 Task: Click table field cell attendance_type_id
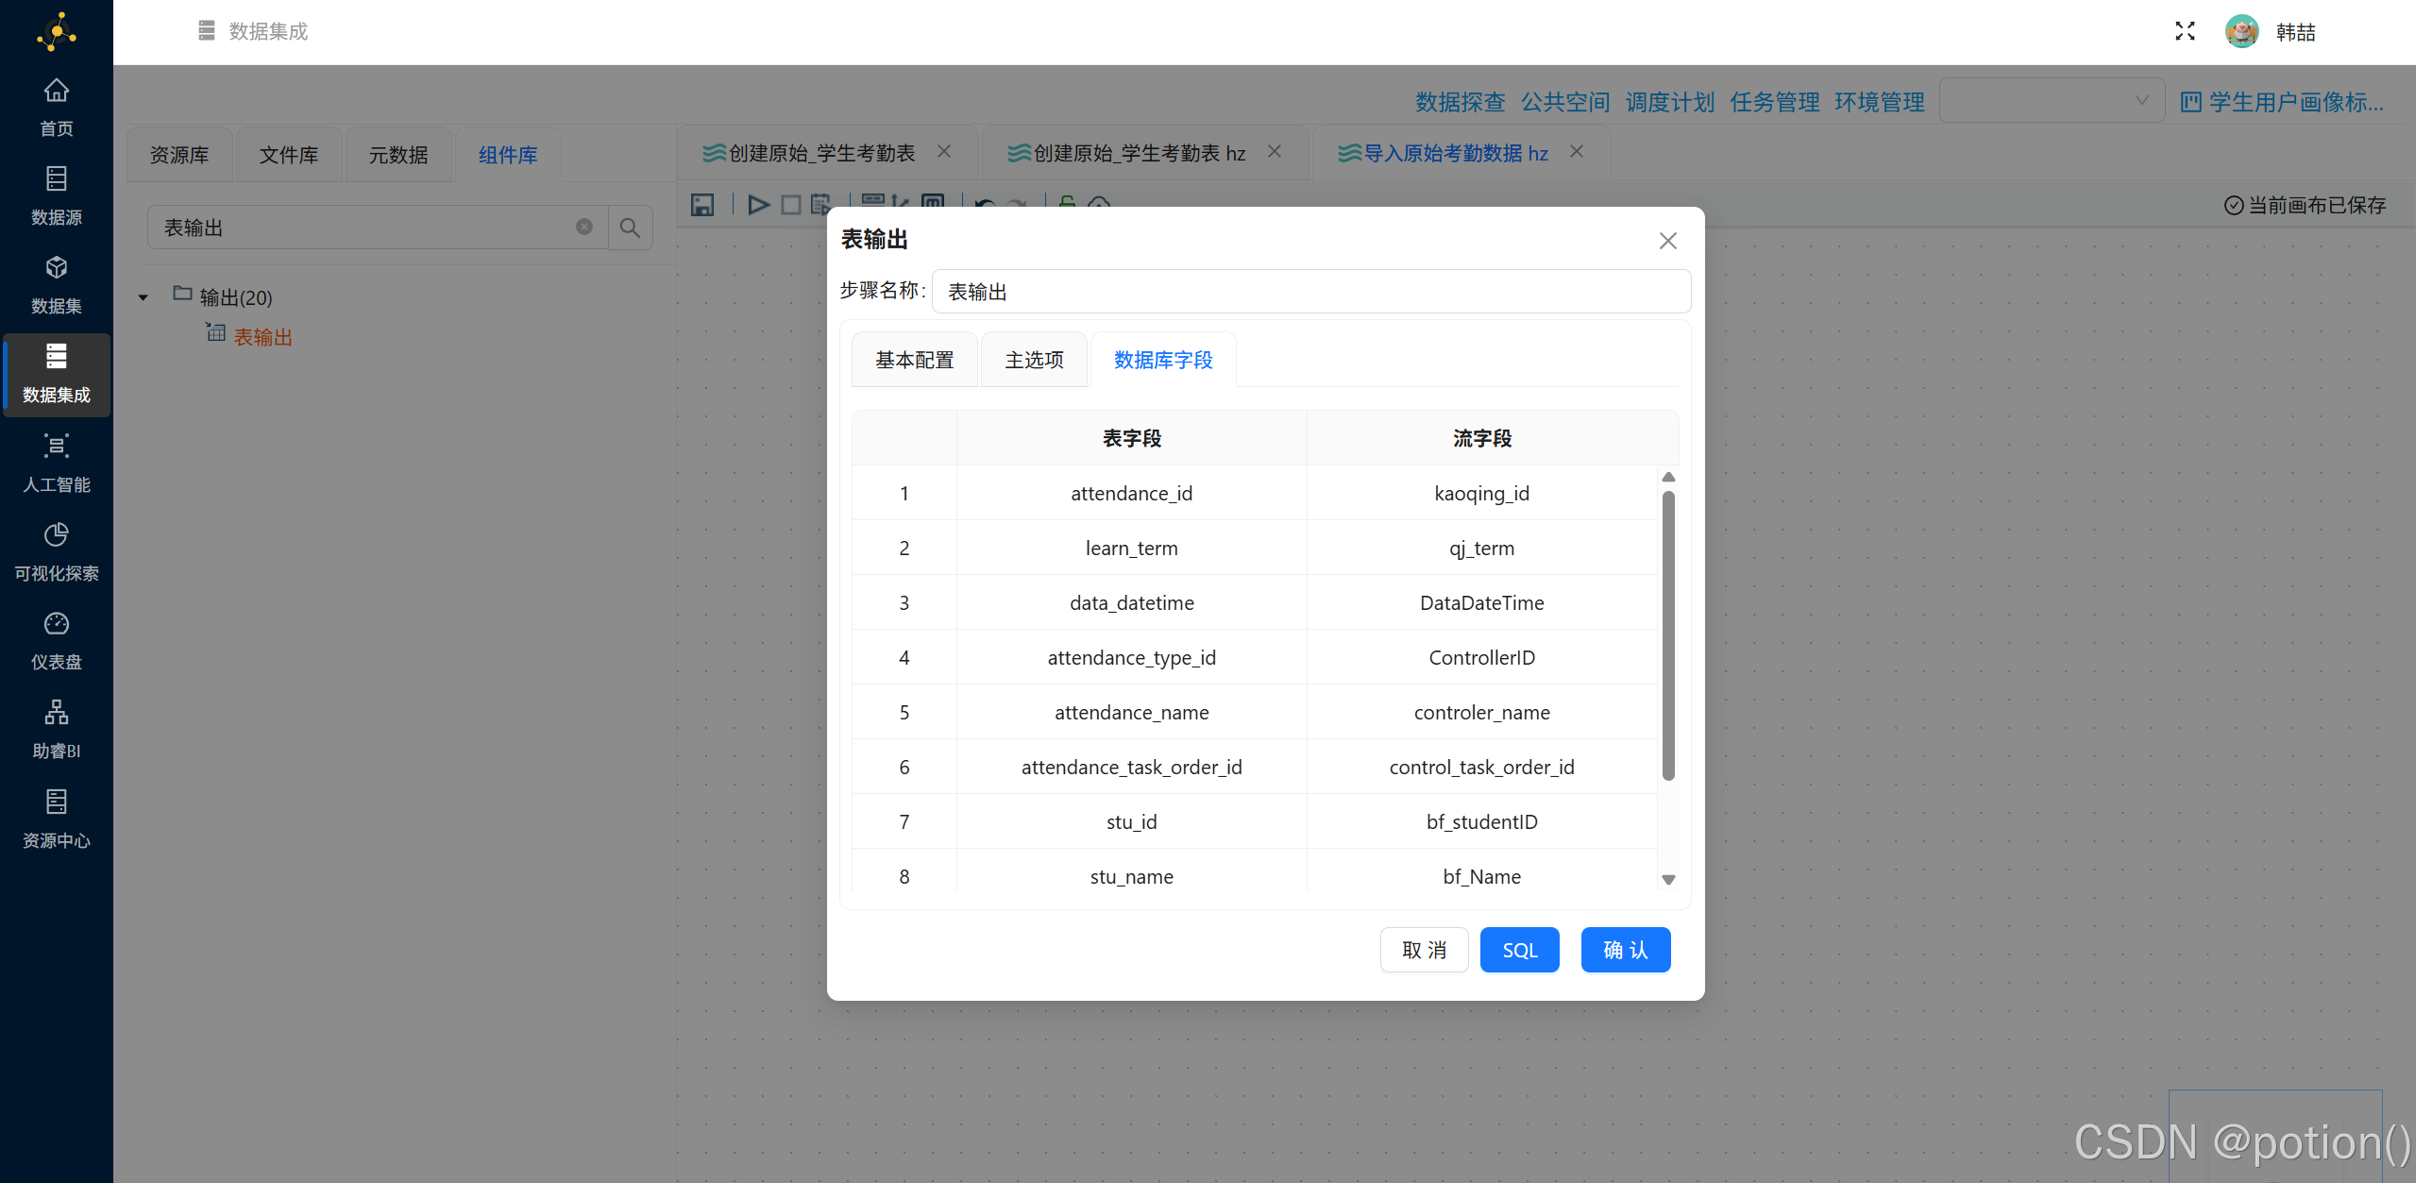pos(1131,657)
